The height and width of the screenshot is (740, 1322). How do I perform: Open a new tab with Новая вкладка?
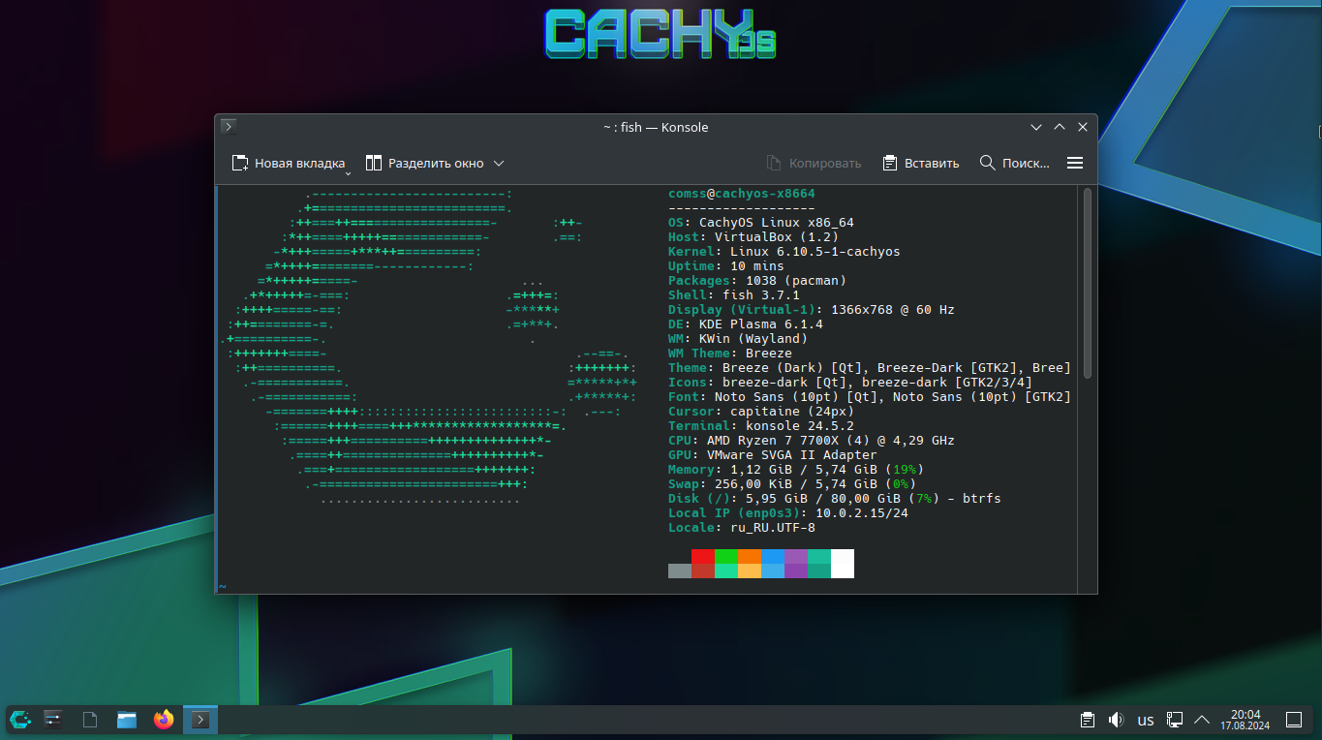(288, 163)
